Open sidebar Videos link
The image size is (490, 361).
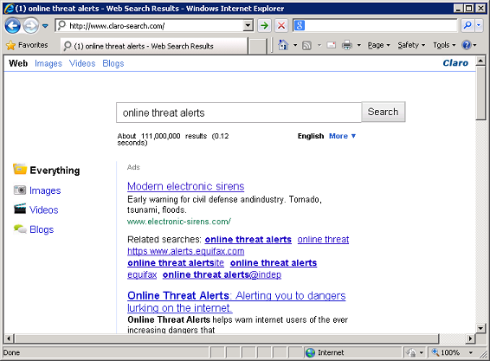pos(44,210)
